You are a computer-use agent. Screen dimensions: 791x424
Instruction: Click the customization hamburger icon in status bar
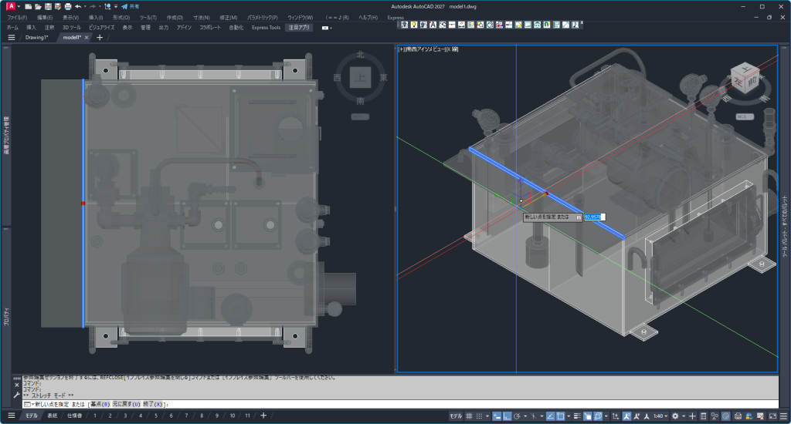tap(782, 416)
